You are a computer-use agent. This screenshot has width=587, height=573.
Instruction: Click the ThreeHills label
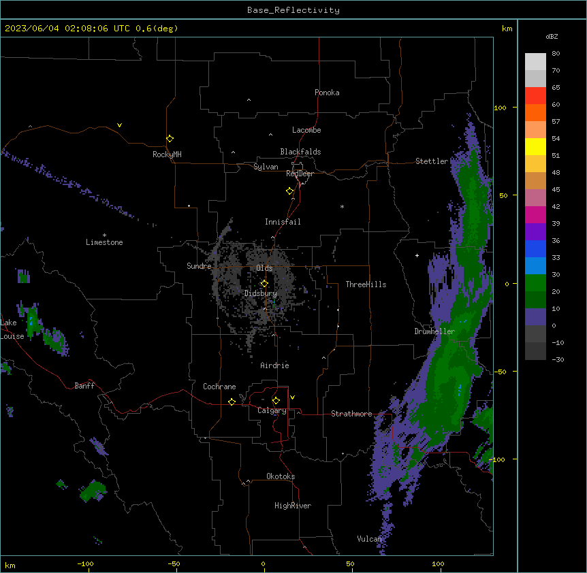[x=366, y=284]
